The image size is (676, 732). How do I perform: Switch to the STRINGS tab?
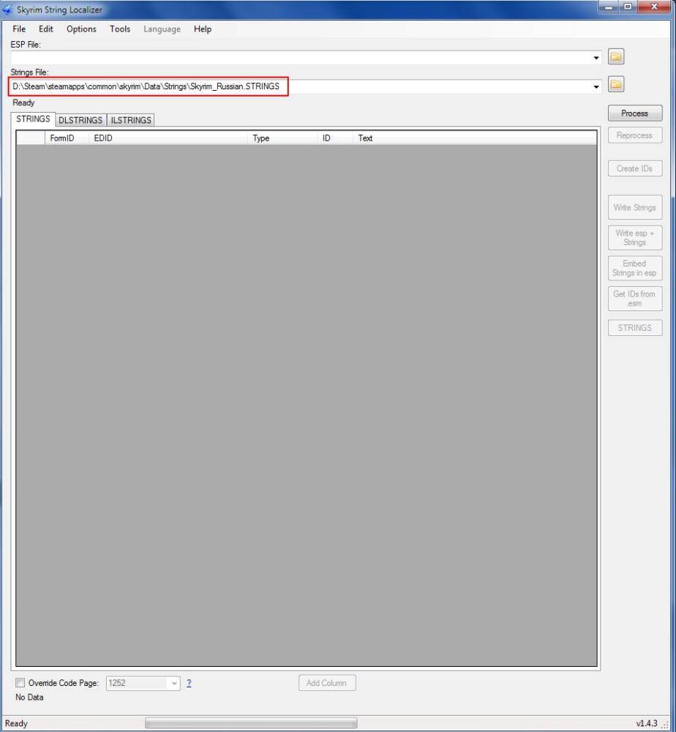[x=33, y=119]
